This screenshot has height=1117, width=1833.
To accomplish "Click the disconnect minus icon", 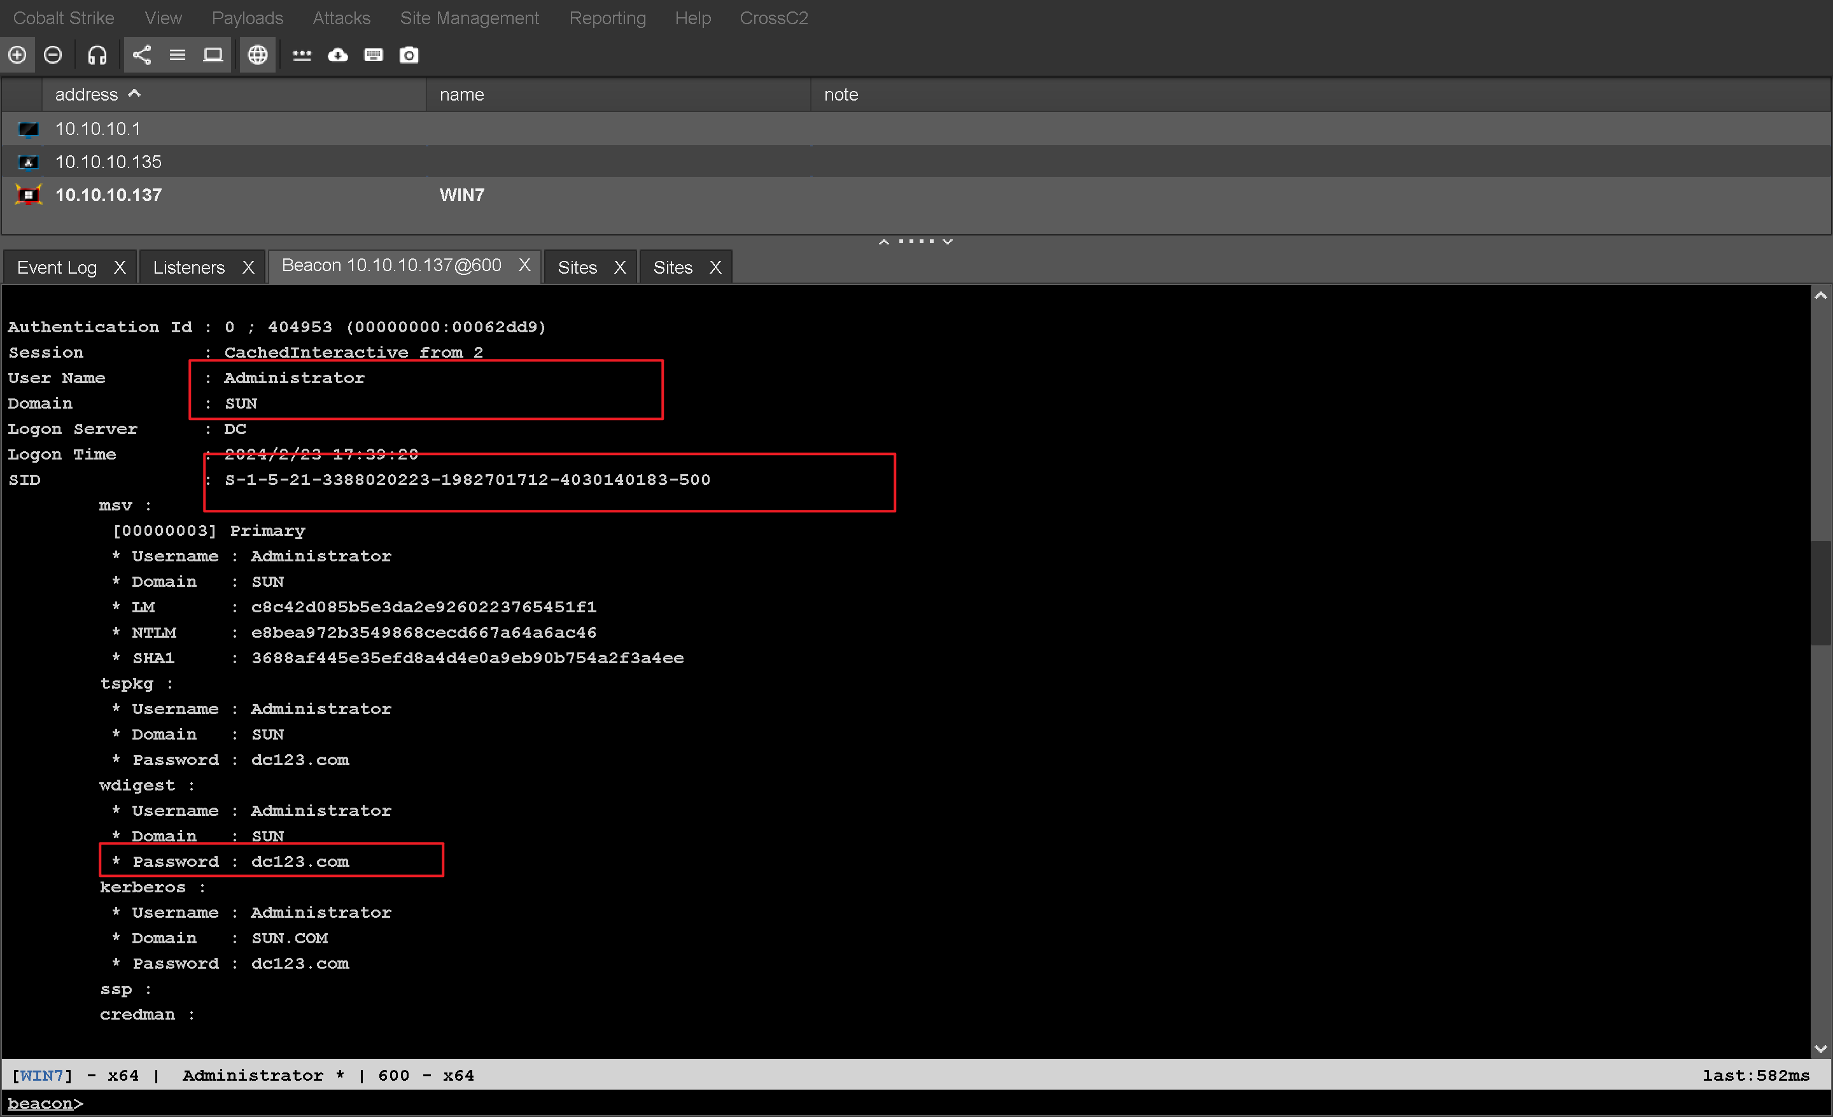I will (x=53, y=55).
